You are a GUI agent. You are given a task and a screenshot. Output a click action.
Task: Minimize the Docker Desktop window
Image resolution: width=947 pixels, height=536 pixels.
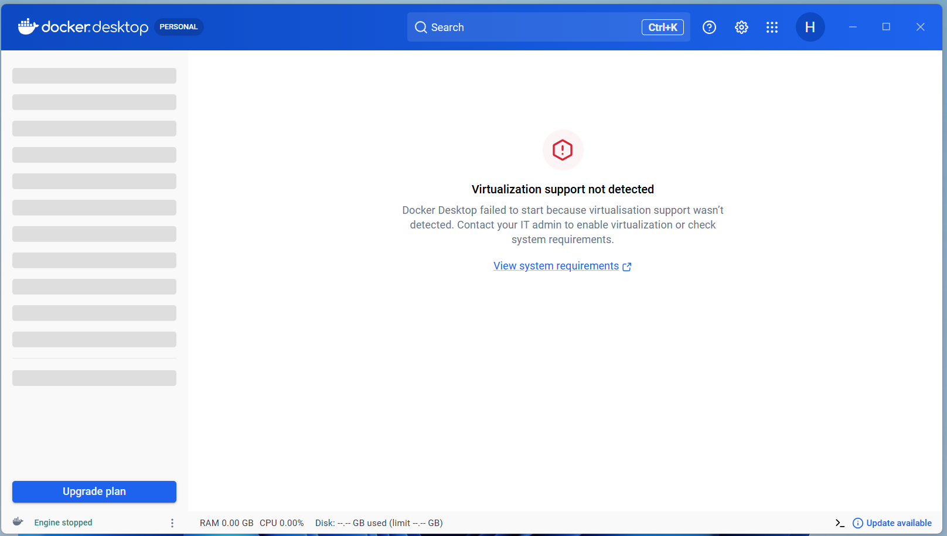(853, 27)
